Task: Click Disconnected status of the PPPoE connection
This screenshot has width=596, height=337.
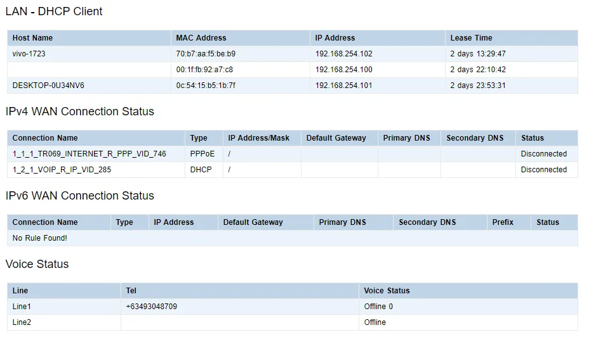Action: click(x=543, y=154)
